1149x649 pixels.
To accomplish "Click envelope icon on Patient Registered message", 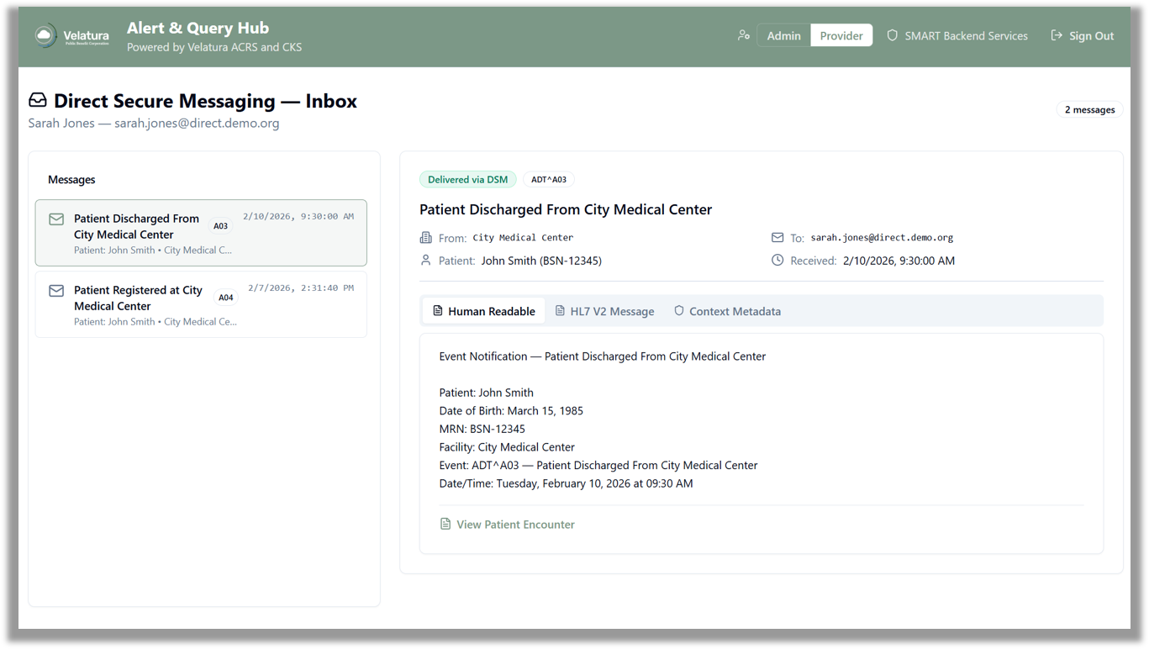I will 56,291.
